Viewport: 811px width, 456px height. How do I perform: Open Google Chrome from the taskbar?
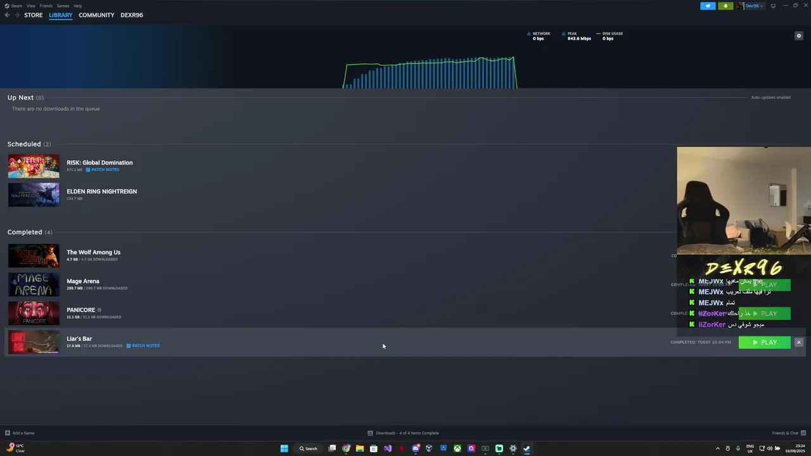[x=346, y=448]
